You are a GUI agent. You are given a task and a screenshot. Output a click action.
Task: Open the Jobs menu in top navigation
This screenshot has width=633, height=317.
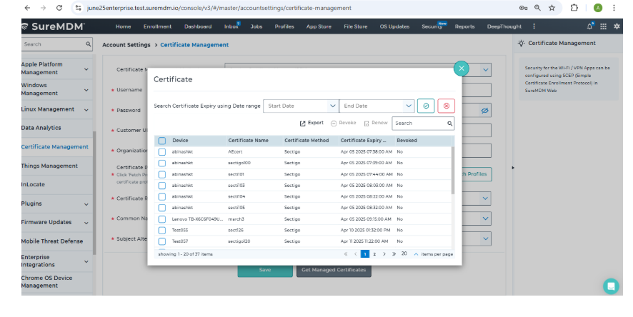256,26
